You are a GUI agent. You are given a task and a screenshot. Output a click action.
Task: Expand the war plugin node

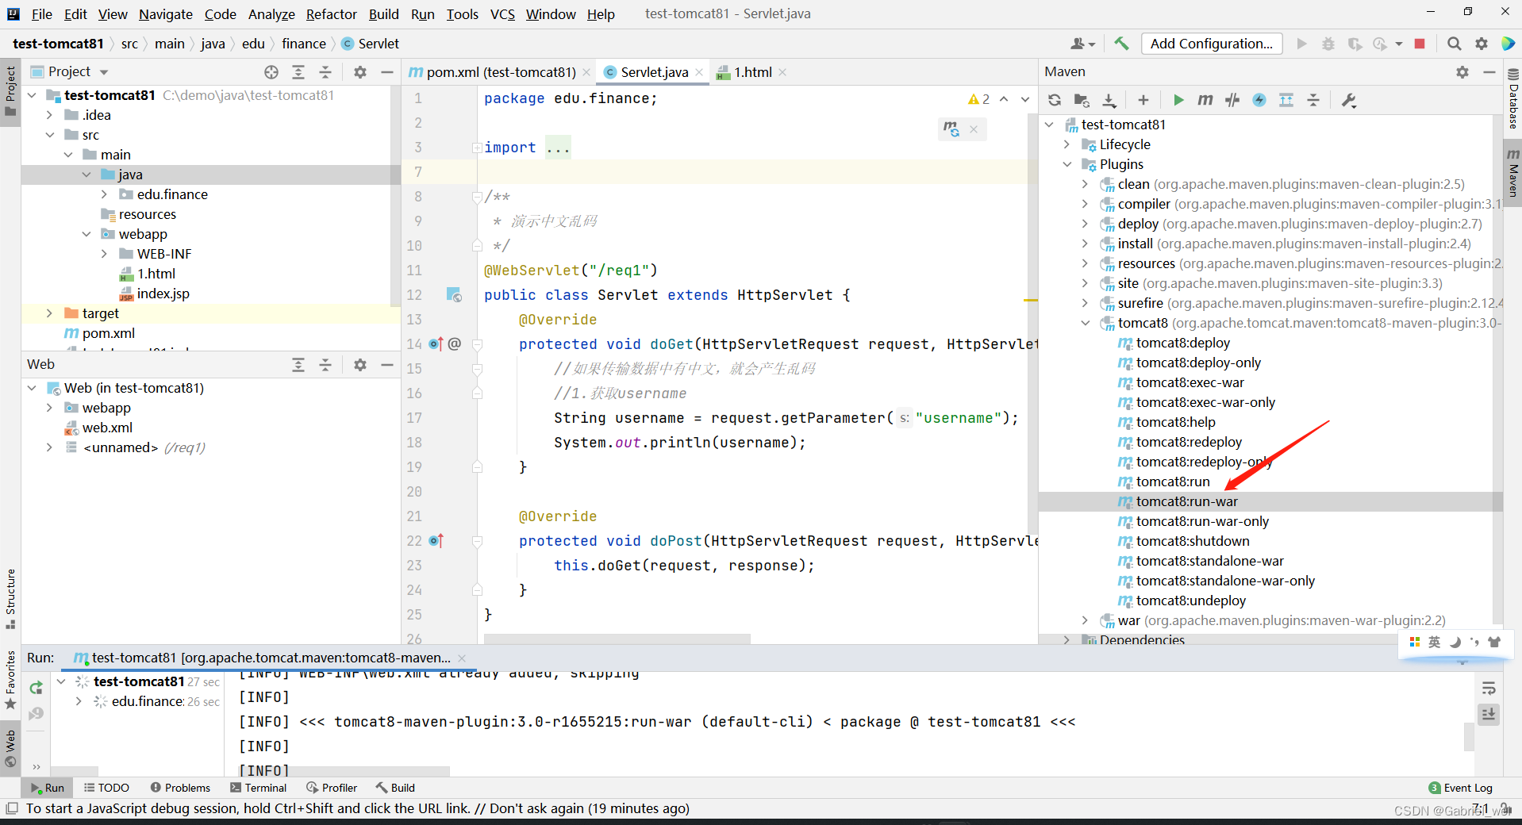tap(1086, 620)
